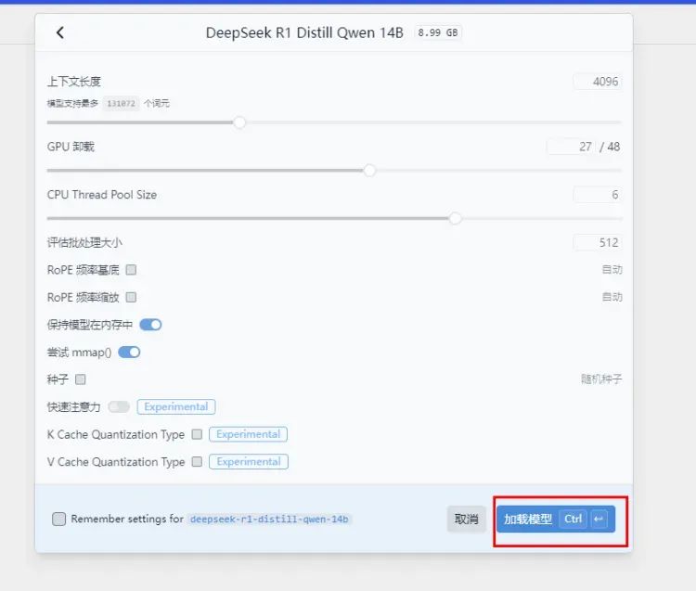The height and width of the screenshot is (591, 696).
Task: Adjust the CPU Thread Pool Size slider
Action: tap(455, 218)
